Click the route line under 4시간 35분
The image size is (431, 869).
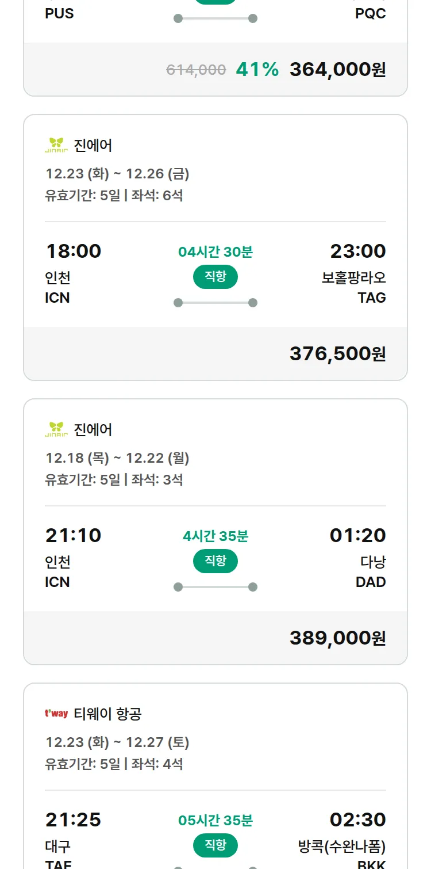[215, 587]
